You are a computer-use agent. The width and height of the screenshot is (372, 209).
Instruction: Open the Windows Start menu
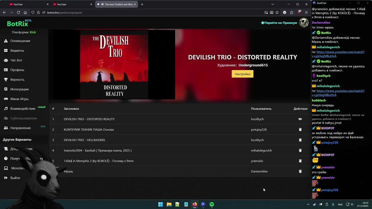[x=160, y=204]
